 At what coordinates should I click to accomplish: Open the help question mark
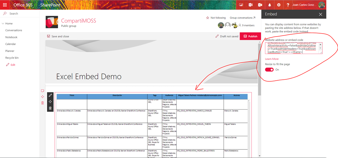tap(288, 5)
